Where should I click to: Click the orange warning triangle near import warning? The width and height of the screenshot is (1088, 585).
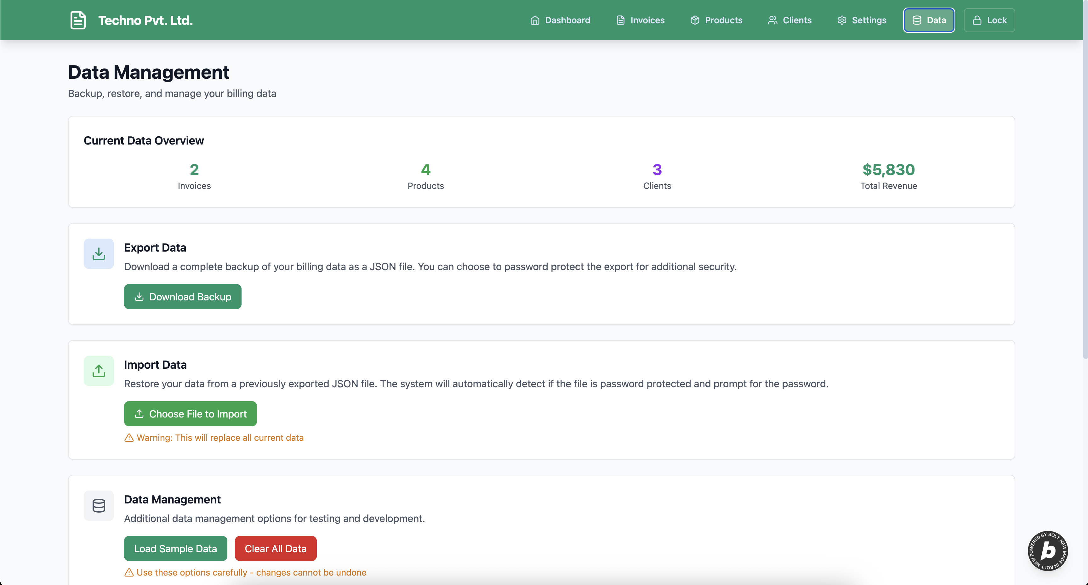(129, 438)
